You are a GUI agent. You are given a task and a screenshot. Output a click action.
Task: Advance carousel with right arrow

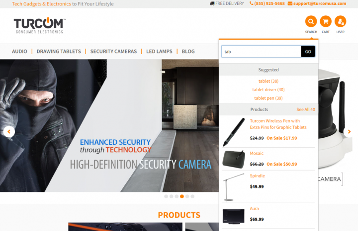pyautogui.click(x=349, y=131)
